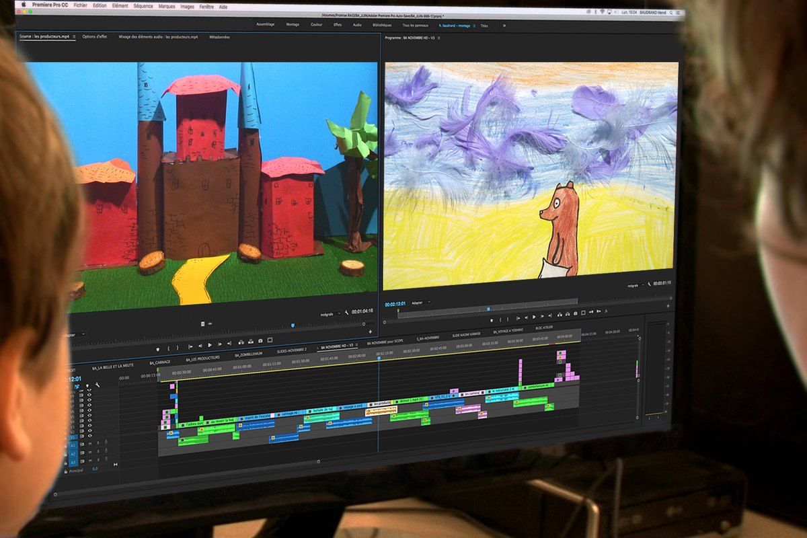Open Programme panel menu icon
The width and height of the screenshot is (807, 538).
(x=438, y=38)
